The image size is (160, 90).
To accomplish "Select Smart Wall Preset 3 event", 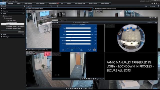I will point(14,28).
